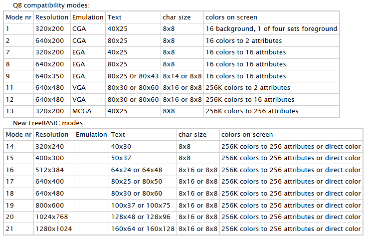Click the "80x25 Or 80x43" text cell

(x=133, y=76)
